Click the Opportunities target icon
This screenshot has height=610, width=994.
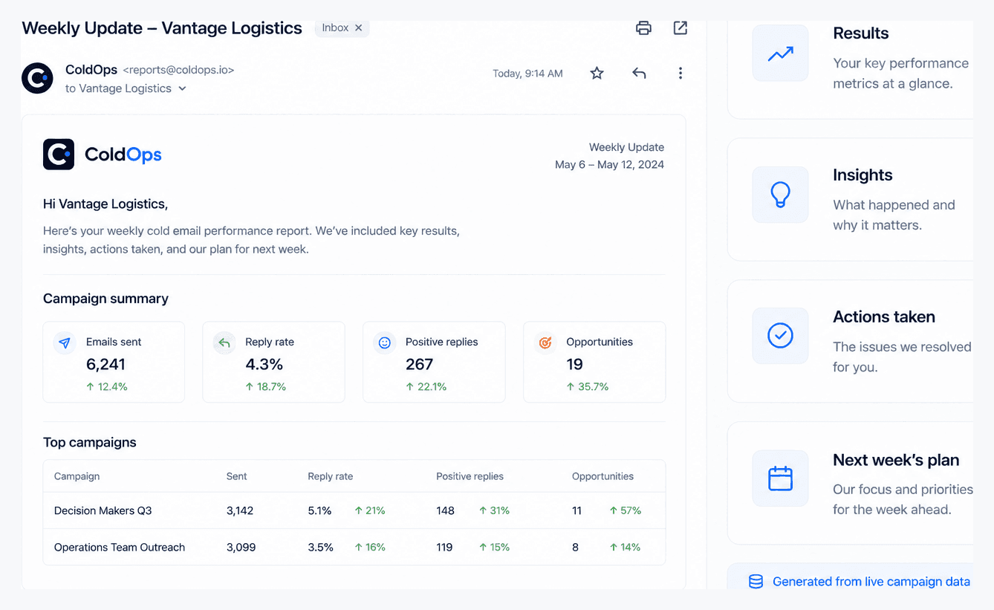(545, 343)
